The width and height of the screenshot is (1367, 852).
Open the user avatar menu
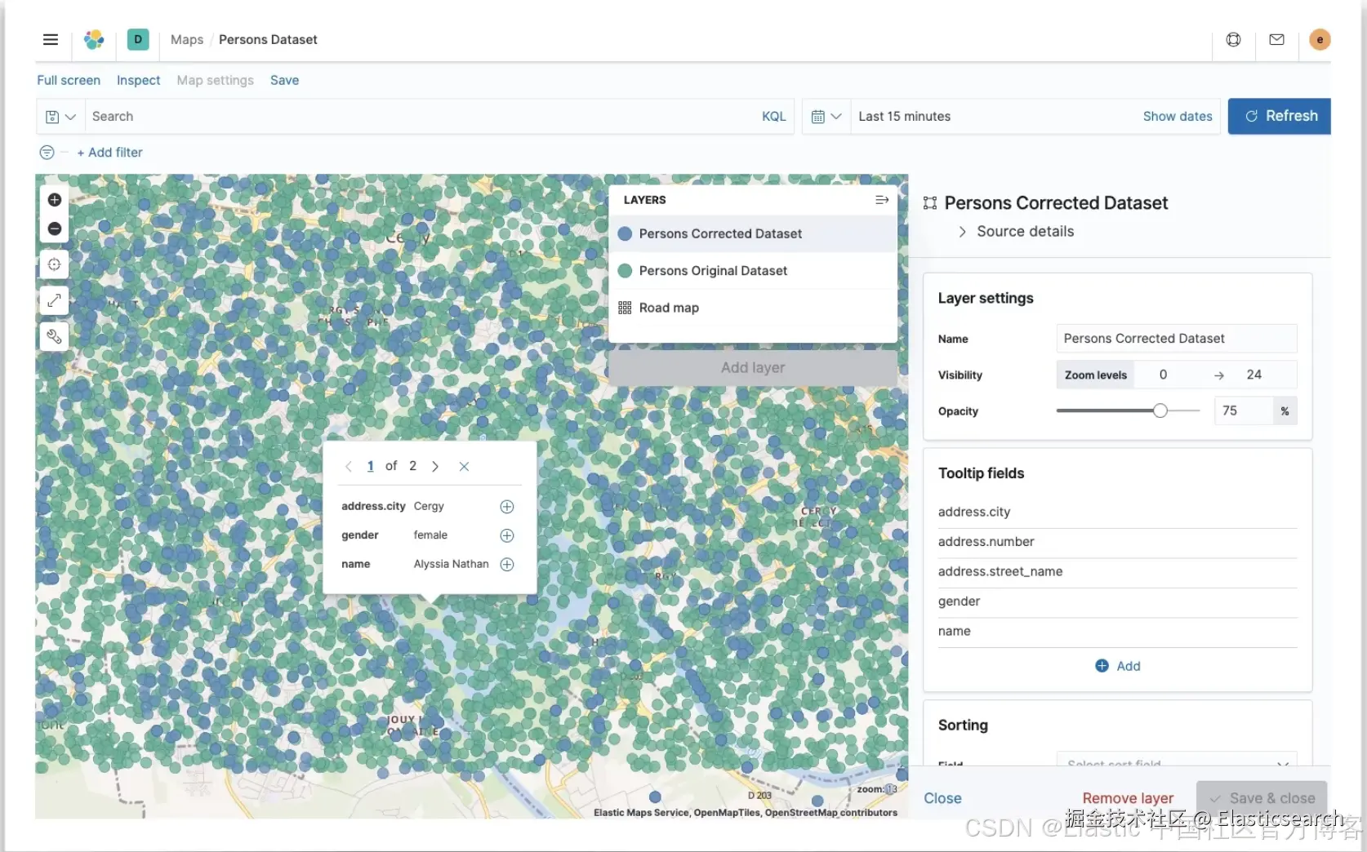tap(1320, 39)
